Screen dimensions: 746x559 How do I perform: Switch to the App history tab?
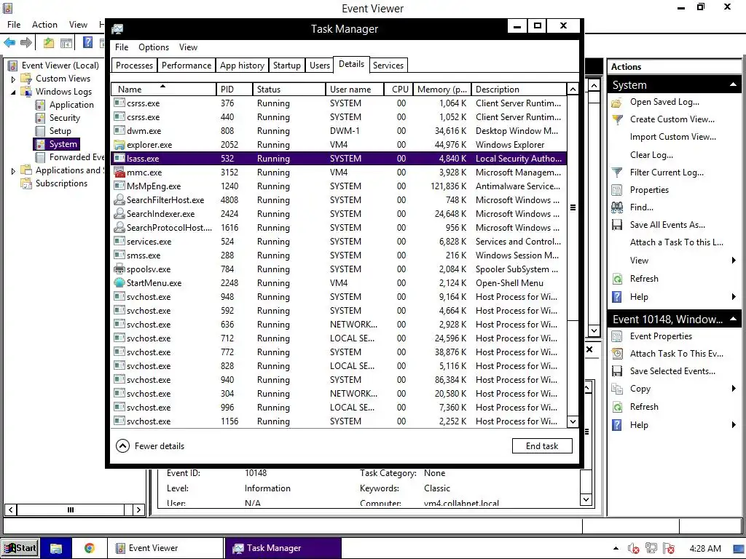(x=242, y=66)
